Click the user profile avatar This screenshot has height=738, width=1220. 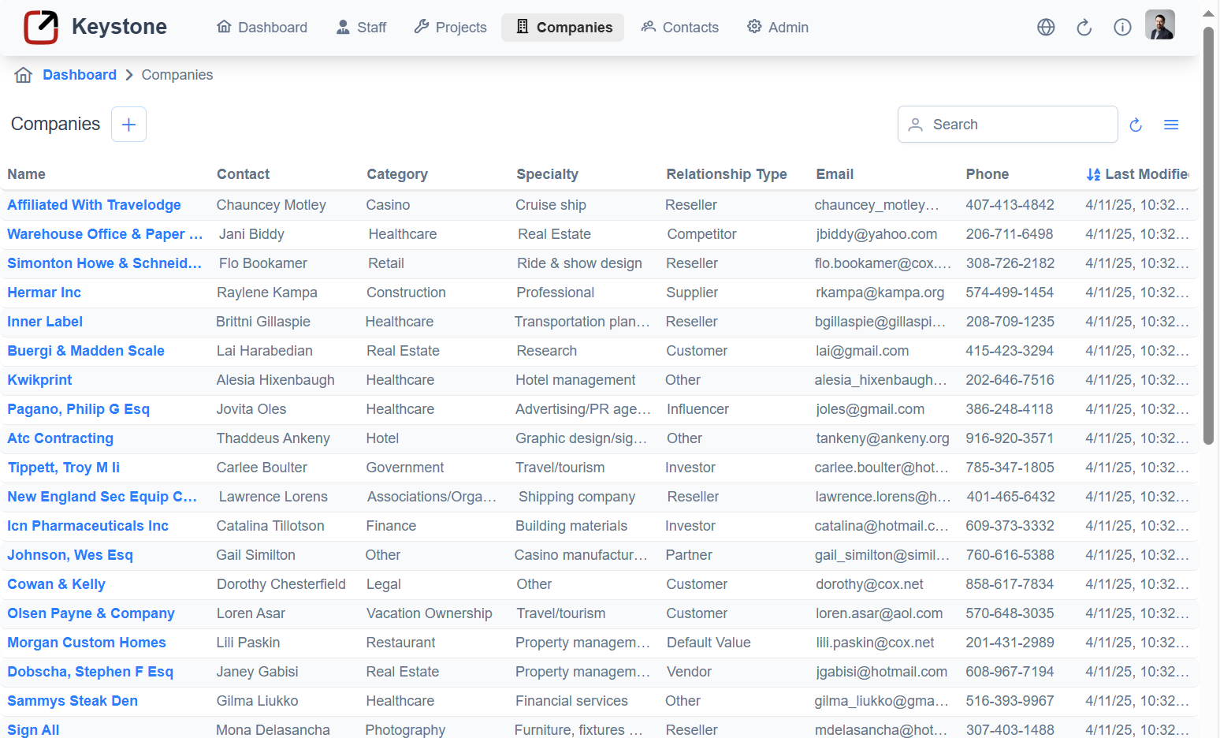pos(1159,25)
